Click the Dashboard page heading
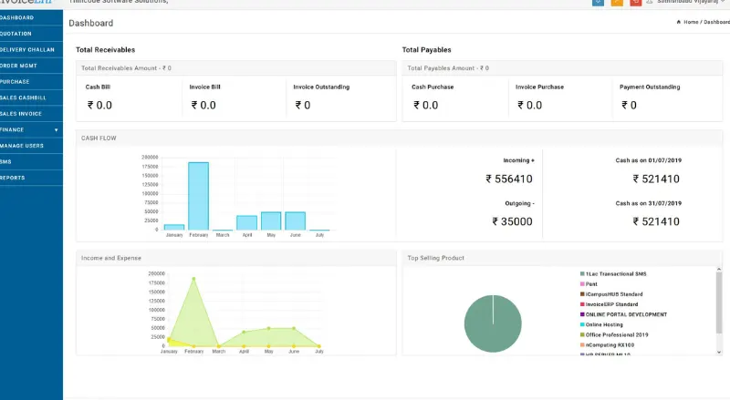Image resolution: width=730 pixels, height=400 pixels. coord(90,24)
